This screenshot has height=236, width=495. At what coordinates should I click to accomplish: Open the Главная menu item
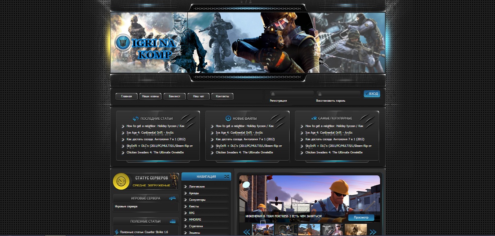[126, 96]
